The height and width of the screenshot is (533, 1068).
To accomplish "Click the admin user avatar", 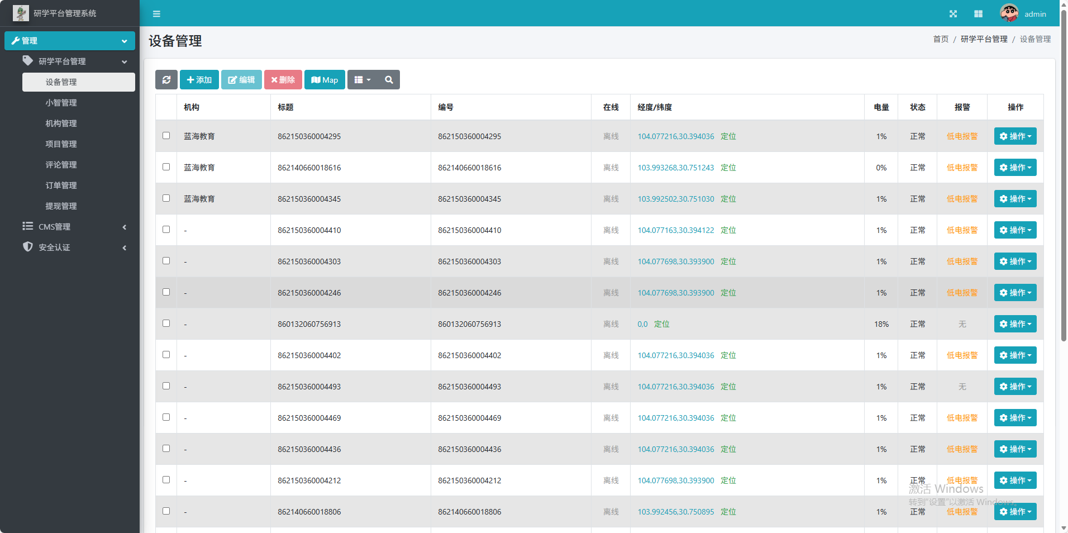I will click(x=1009, y=13).
